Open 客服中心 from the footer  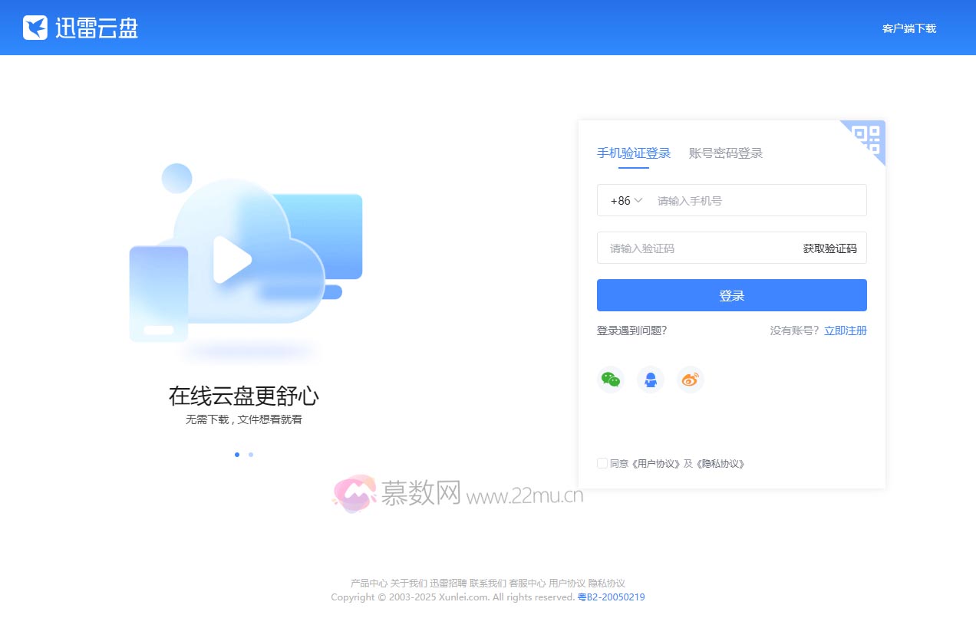point(528,583)
